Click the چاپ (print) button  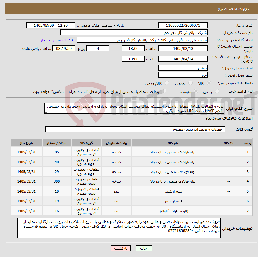click(143, 248)
